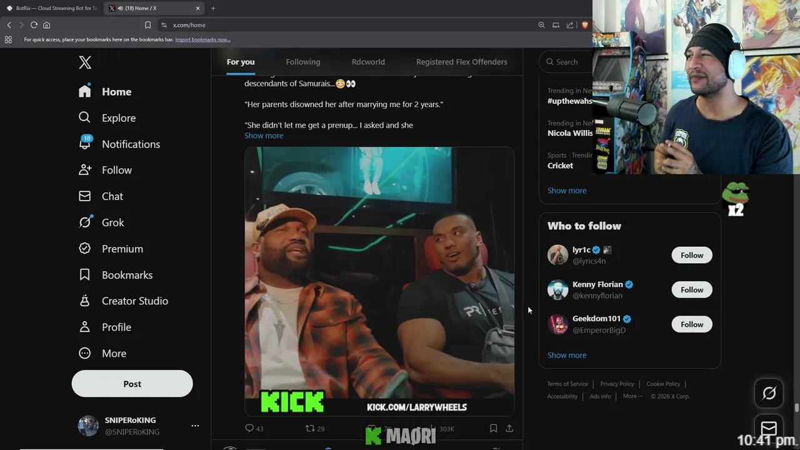Click the zoom magnifier icon in address bar
The width and height of the screenshot is (800, 450).
[x=541, y=25]
